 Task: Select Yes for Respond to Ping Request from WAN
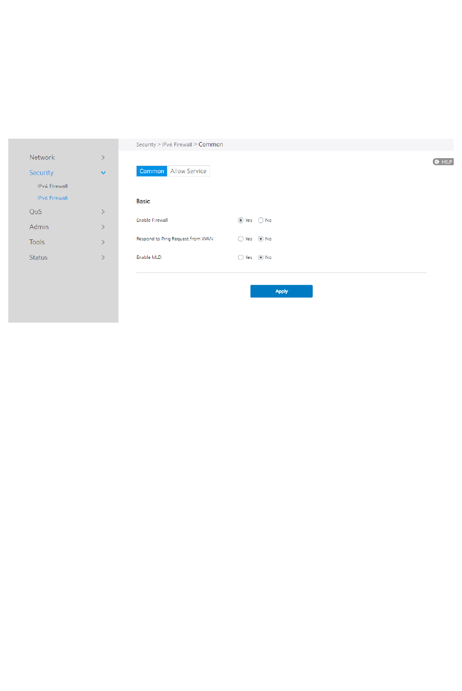241,239
